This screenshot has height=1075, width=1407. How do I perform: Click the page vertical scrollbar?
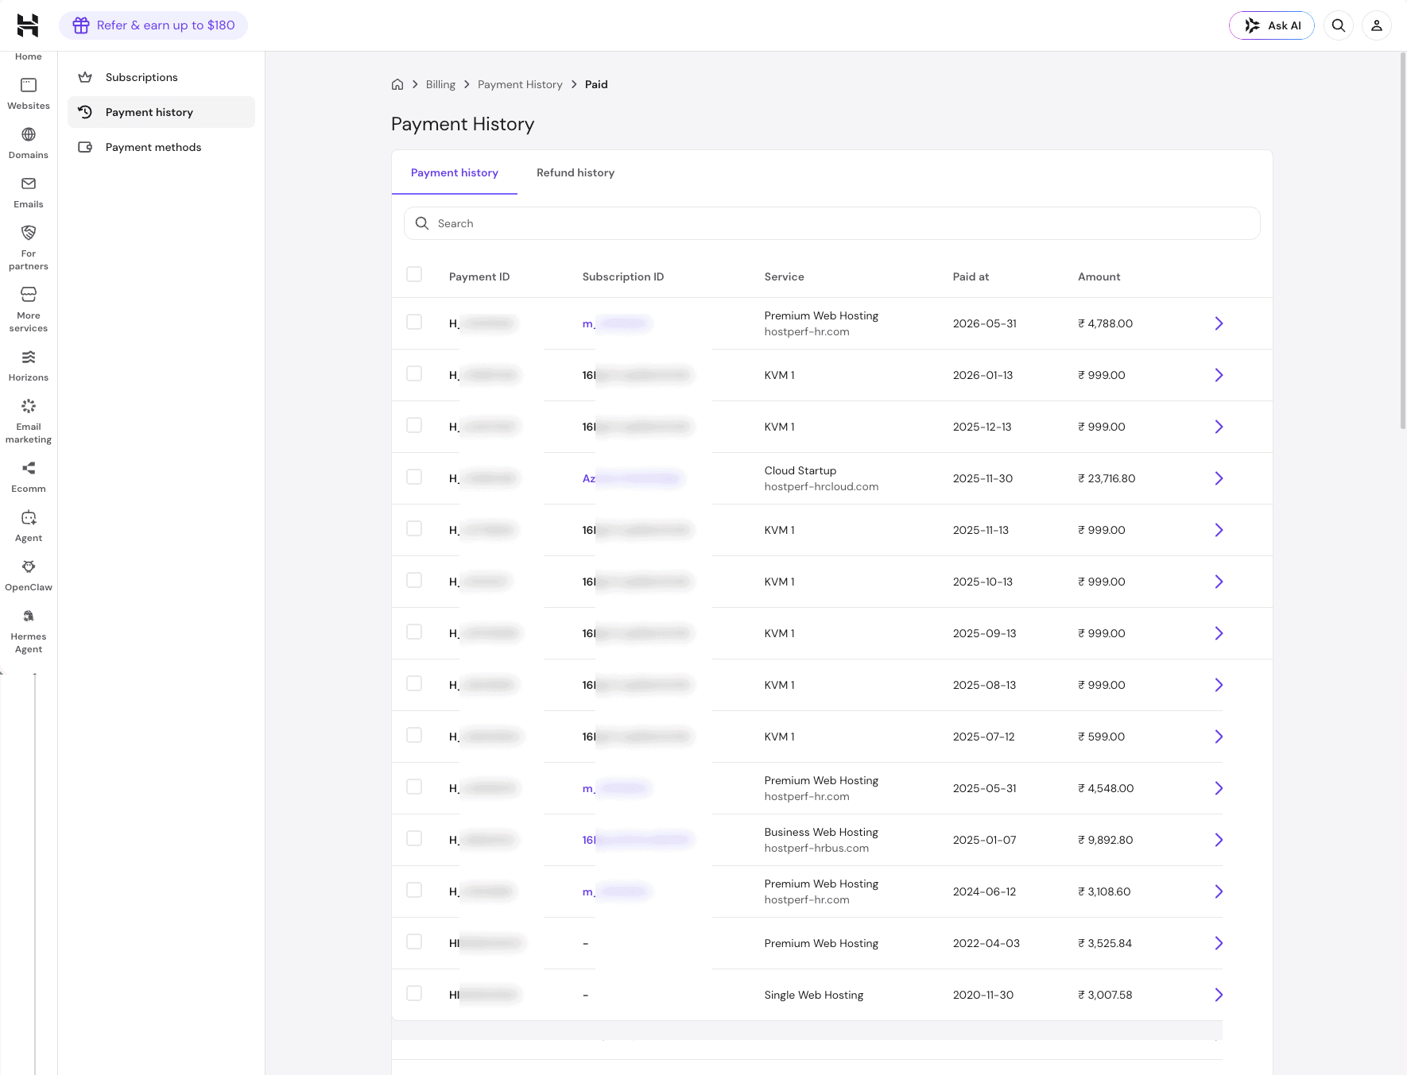pos(1403,241)
